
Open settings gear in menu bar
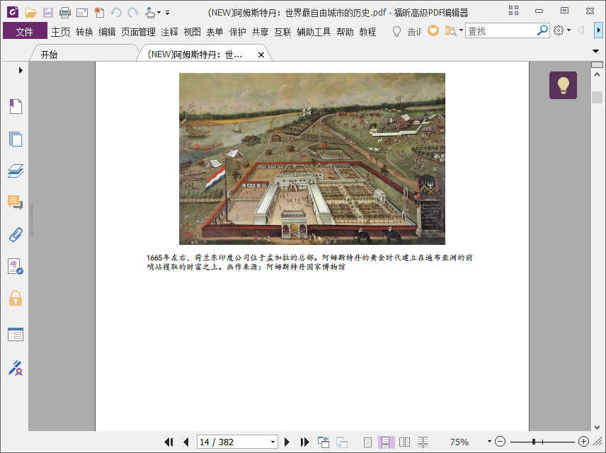pos(559,30)
